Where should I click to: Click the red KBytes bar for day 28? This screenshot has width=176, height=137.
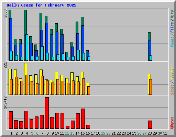[150, 125]
